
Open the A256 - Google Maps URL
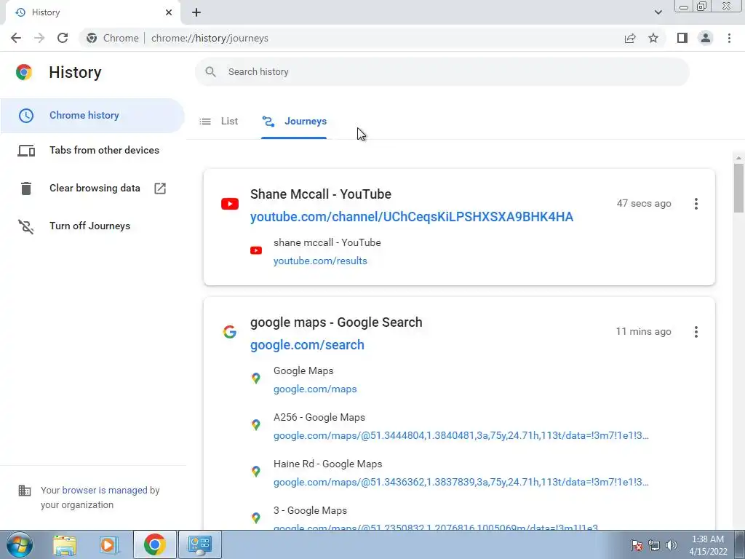coord(461,436)
